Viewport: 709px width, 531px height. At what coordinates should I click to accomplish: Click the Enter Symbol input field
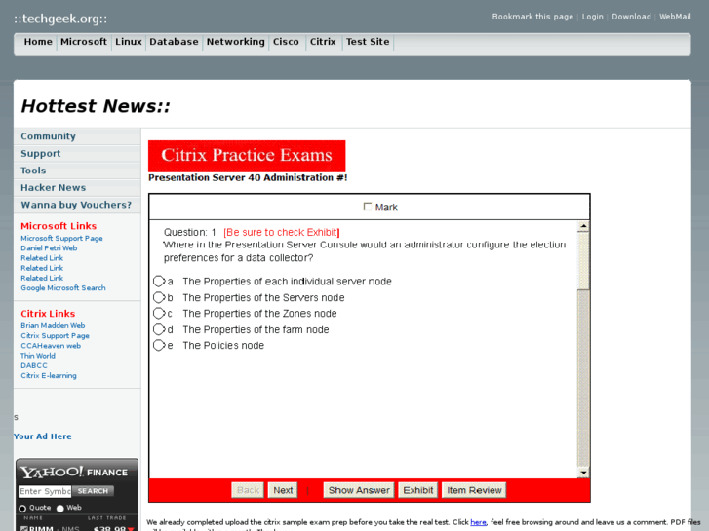[45, 491]
